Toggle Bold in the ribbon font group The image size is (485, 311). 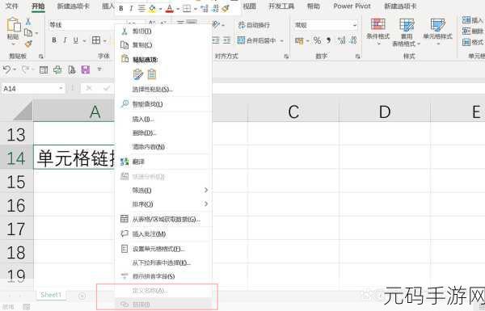point(54,40)
